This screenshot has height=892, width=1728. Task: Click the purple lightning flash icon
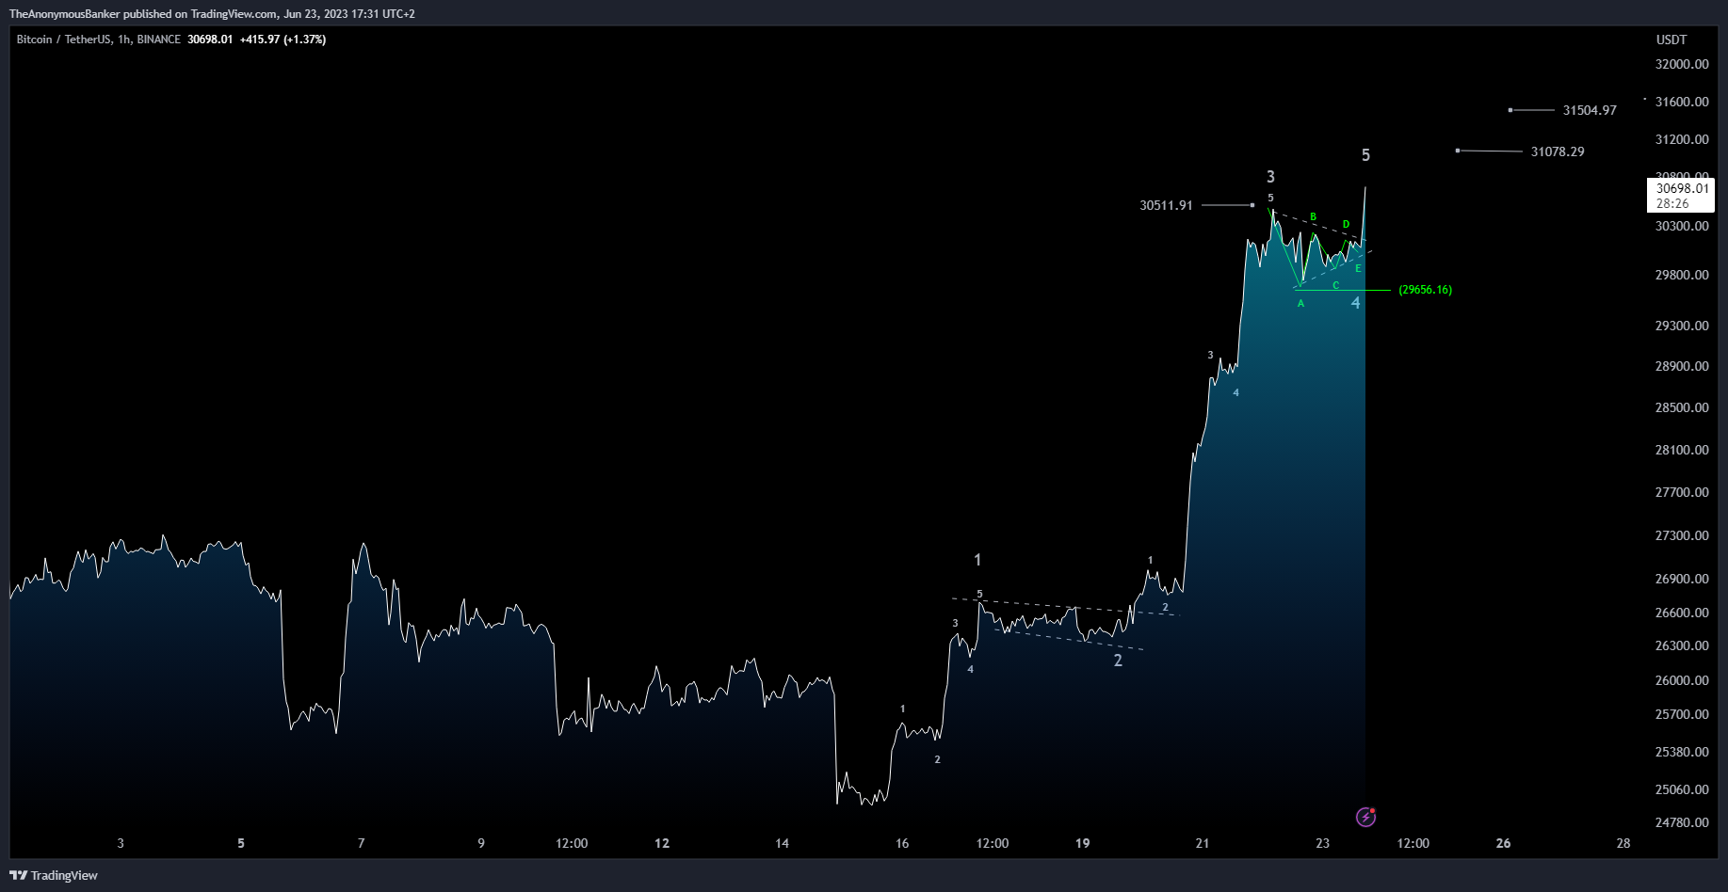[1365, 817]
